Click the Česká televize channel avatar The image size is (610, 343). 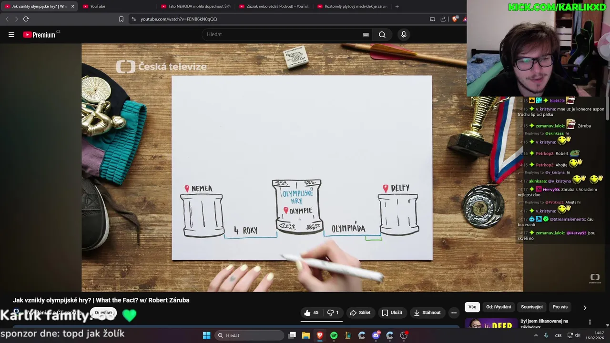click(x=16, y=313)
